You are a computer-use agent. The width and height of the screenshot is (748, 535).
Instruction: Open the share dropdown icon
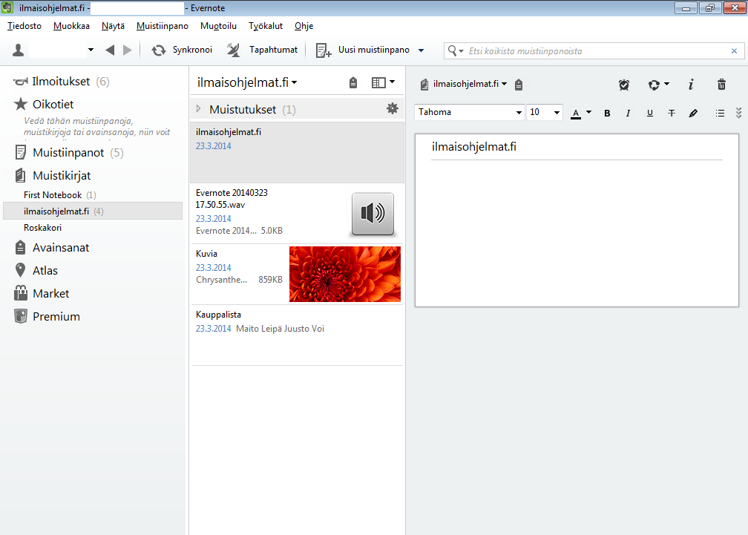pos(658,85)
